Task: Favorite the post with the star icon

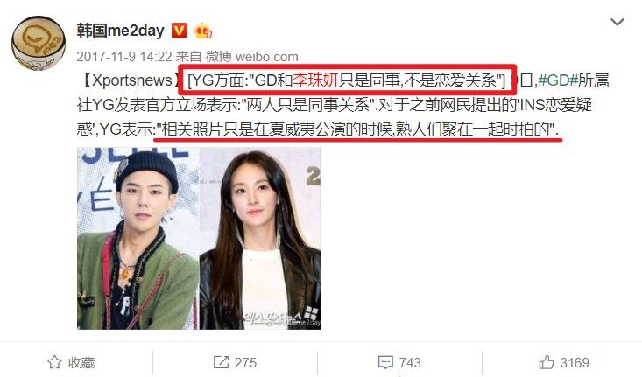Action: pos(54,362)
